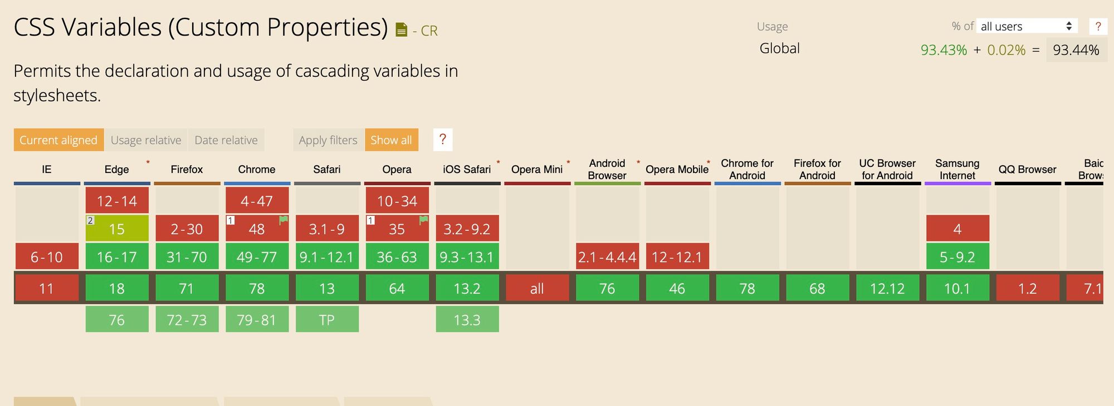Screen dimensions: 1114x406
Task: Click note marker 1 on Chrome 48
Action: pyautogui.click(x=230, y=221)
